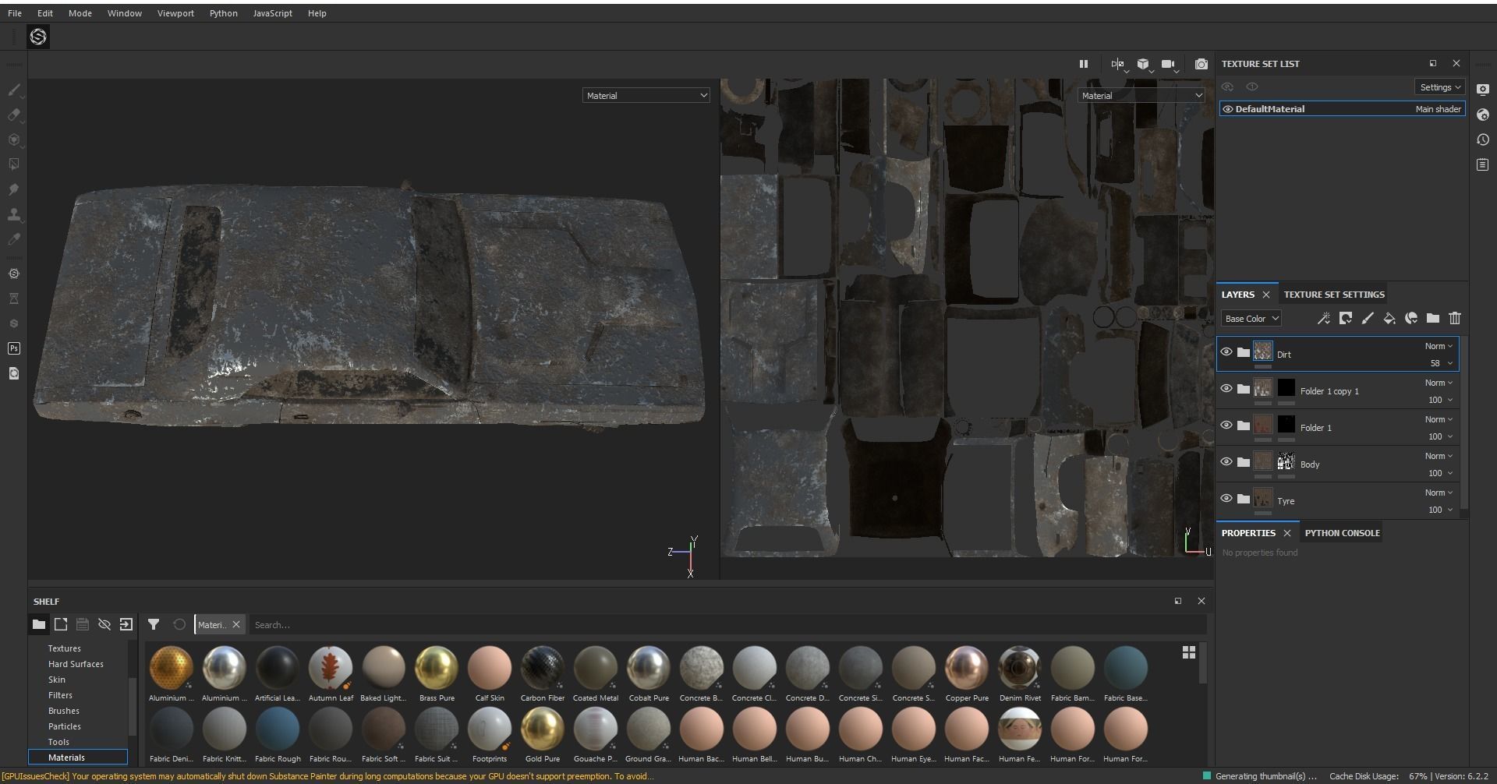Click the Substance Painter logo button
This screenshot has height=784, width=1497.
click(x=38, y=37)
